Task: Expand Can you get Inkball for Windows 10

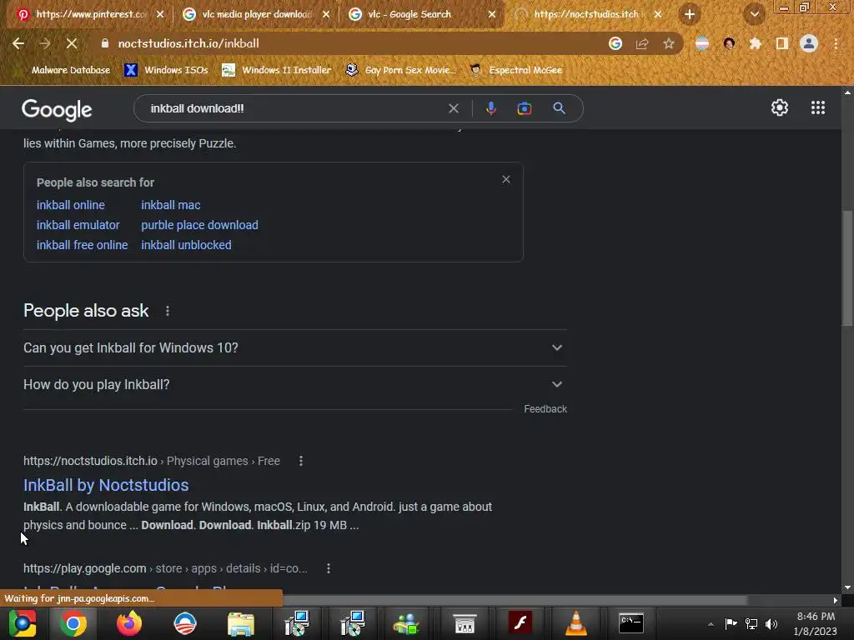Action: (294, 347)
